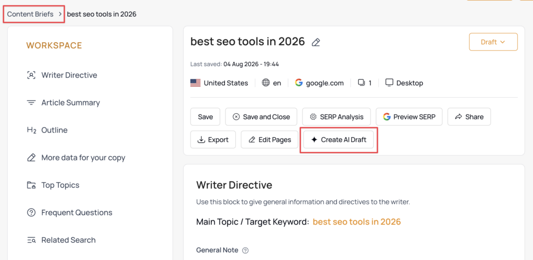Screen dimensions: 533x260
Task: Click the breadcrumb chevron after Content Briefs
Action: coord(60,14)
